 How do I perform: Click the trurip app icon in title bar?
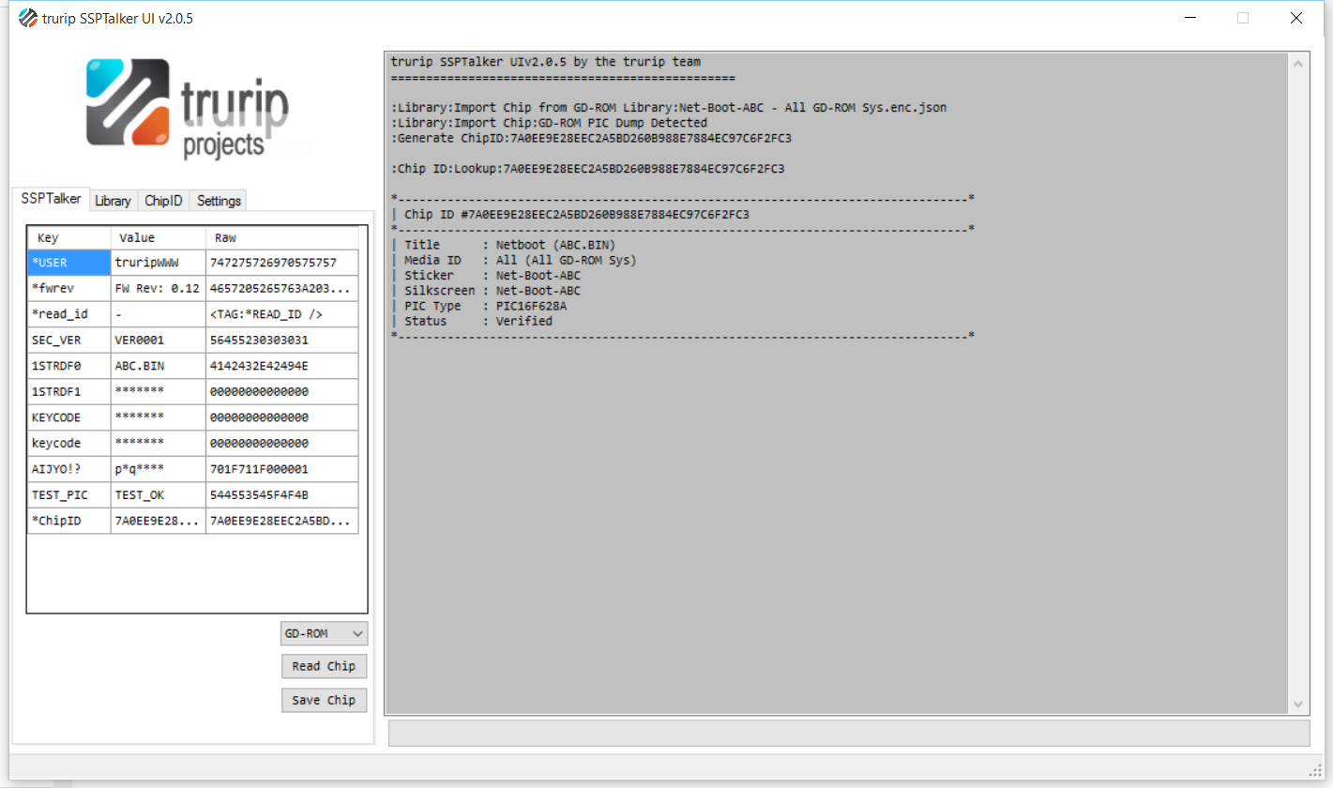(x=28, y=18)
